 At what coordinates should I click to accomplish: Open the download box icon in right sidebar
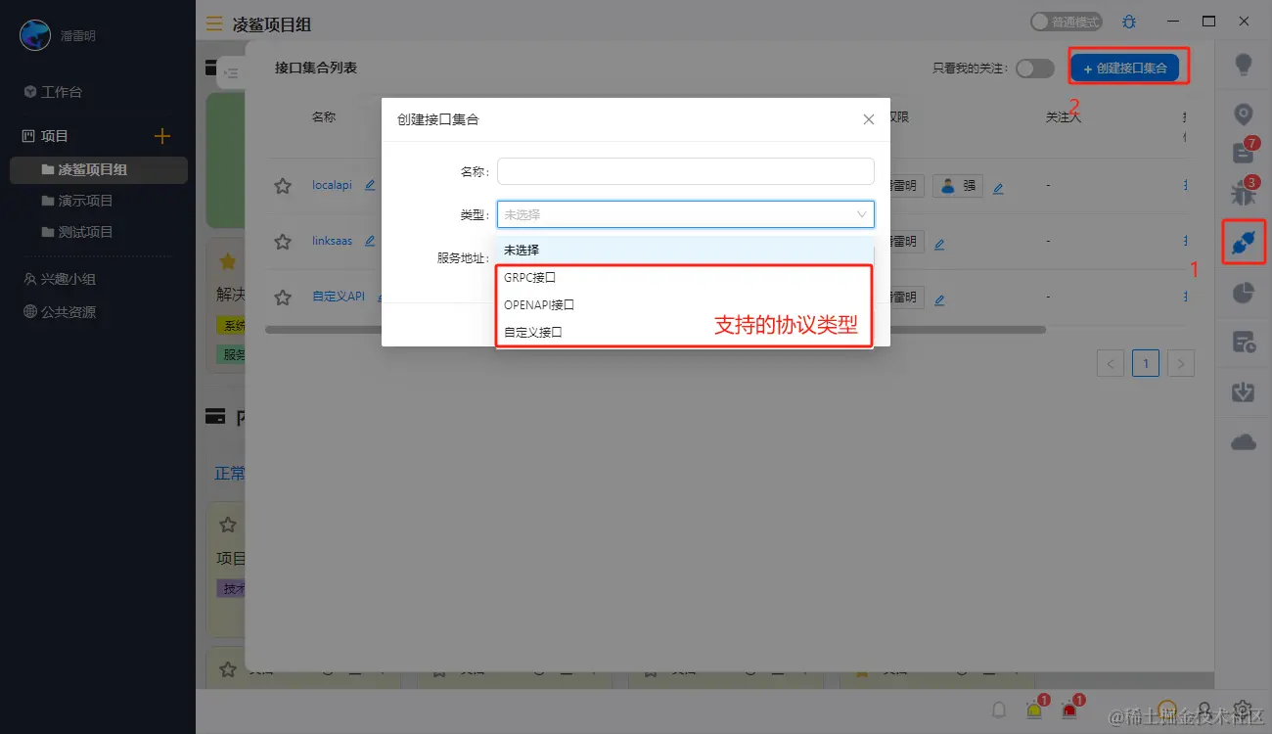click(x=1244, y=391)
